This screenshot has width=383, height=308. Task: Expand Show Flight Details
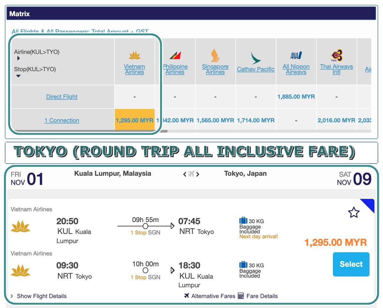(x=39, y=296)
